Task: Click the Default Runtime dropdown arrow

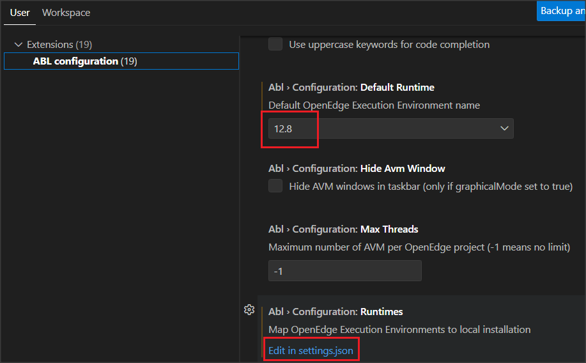Action: (x=504, y=128)
